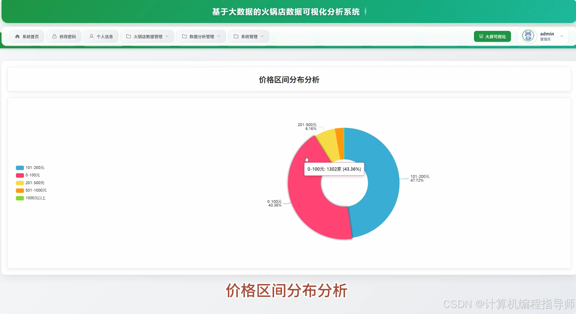Click the home icon in 系统首页
Screen dimensions: 576x314
[x=17, y=36]
